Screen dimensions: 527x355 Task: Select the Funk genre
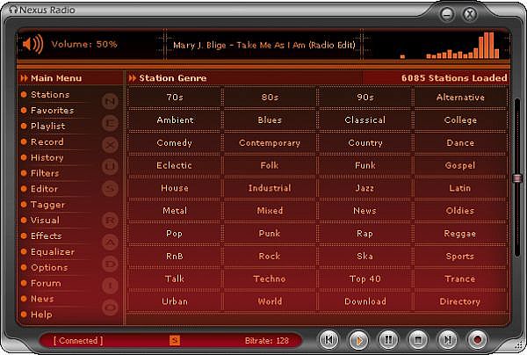coord(365,165)
